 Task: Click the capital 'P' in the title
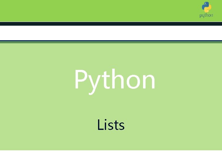(x=81, y=79)
